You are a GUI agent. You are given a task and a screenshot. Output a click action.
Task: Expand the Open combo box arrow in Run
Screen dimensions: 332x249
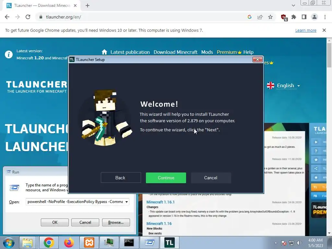point(126,202)
